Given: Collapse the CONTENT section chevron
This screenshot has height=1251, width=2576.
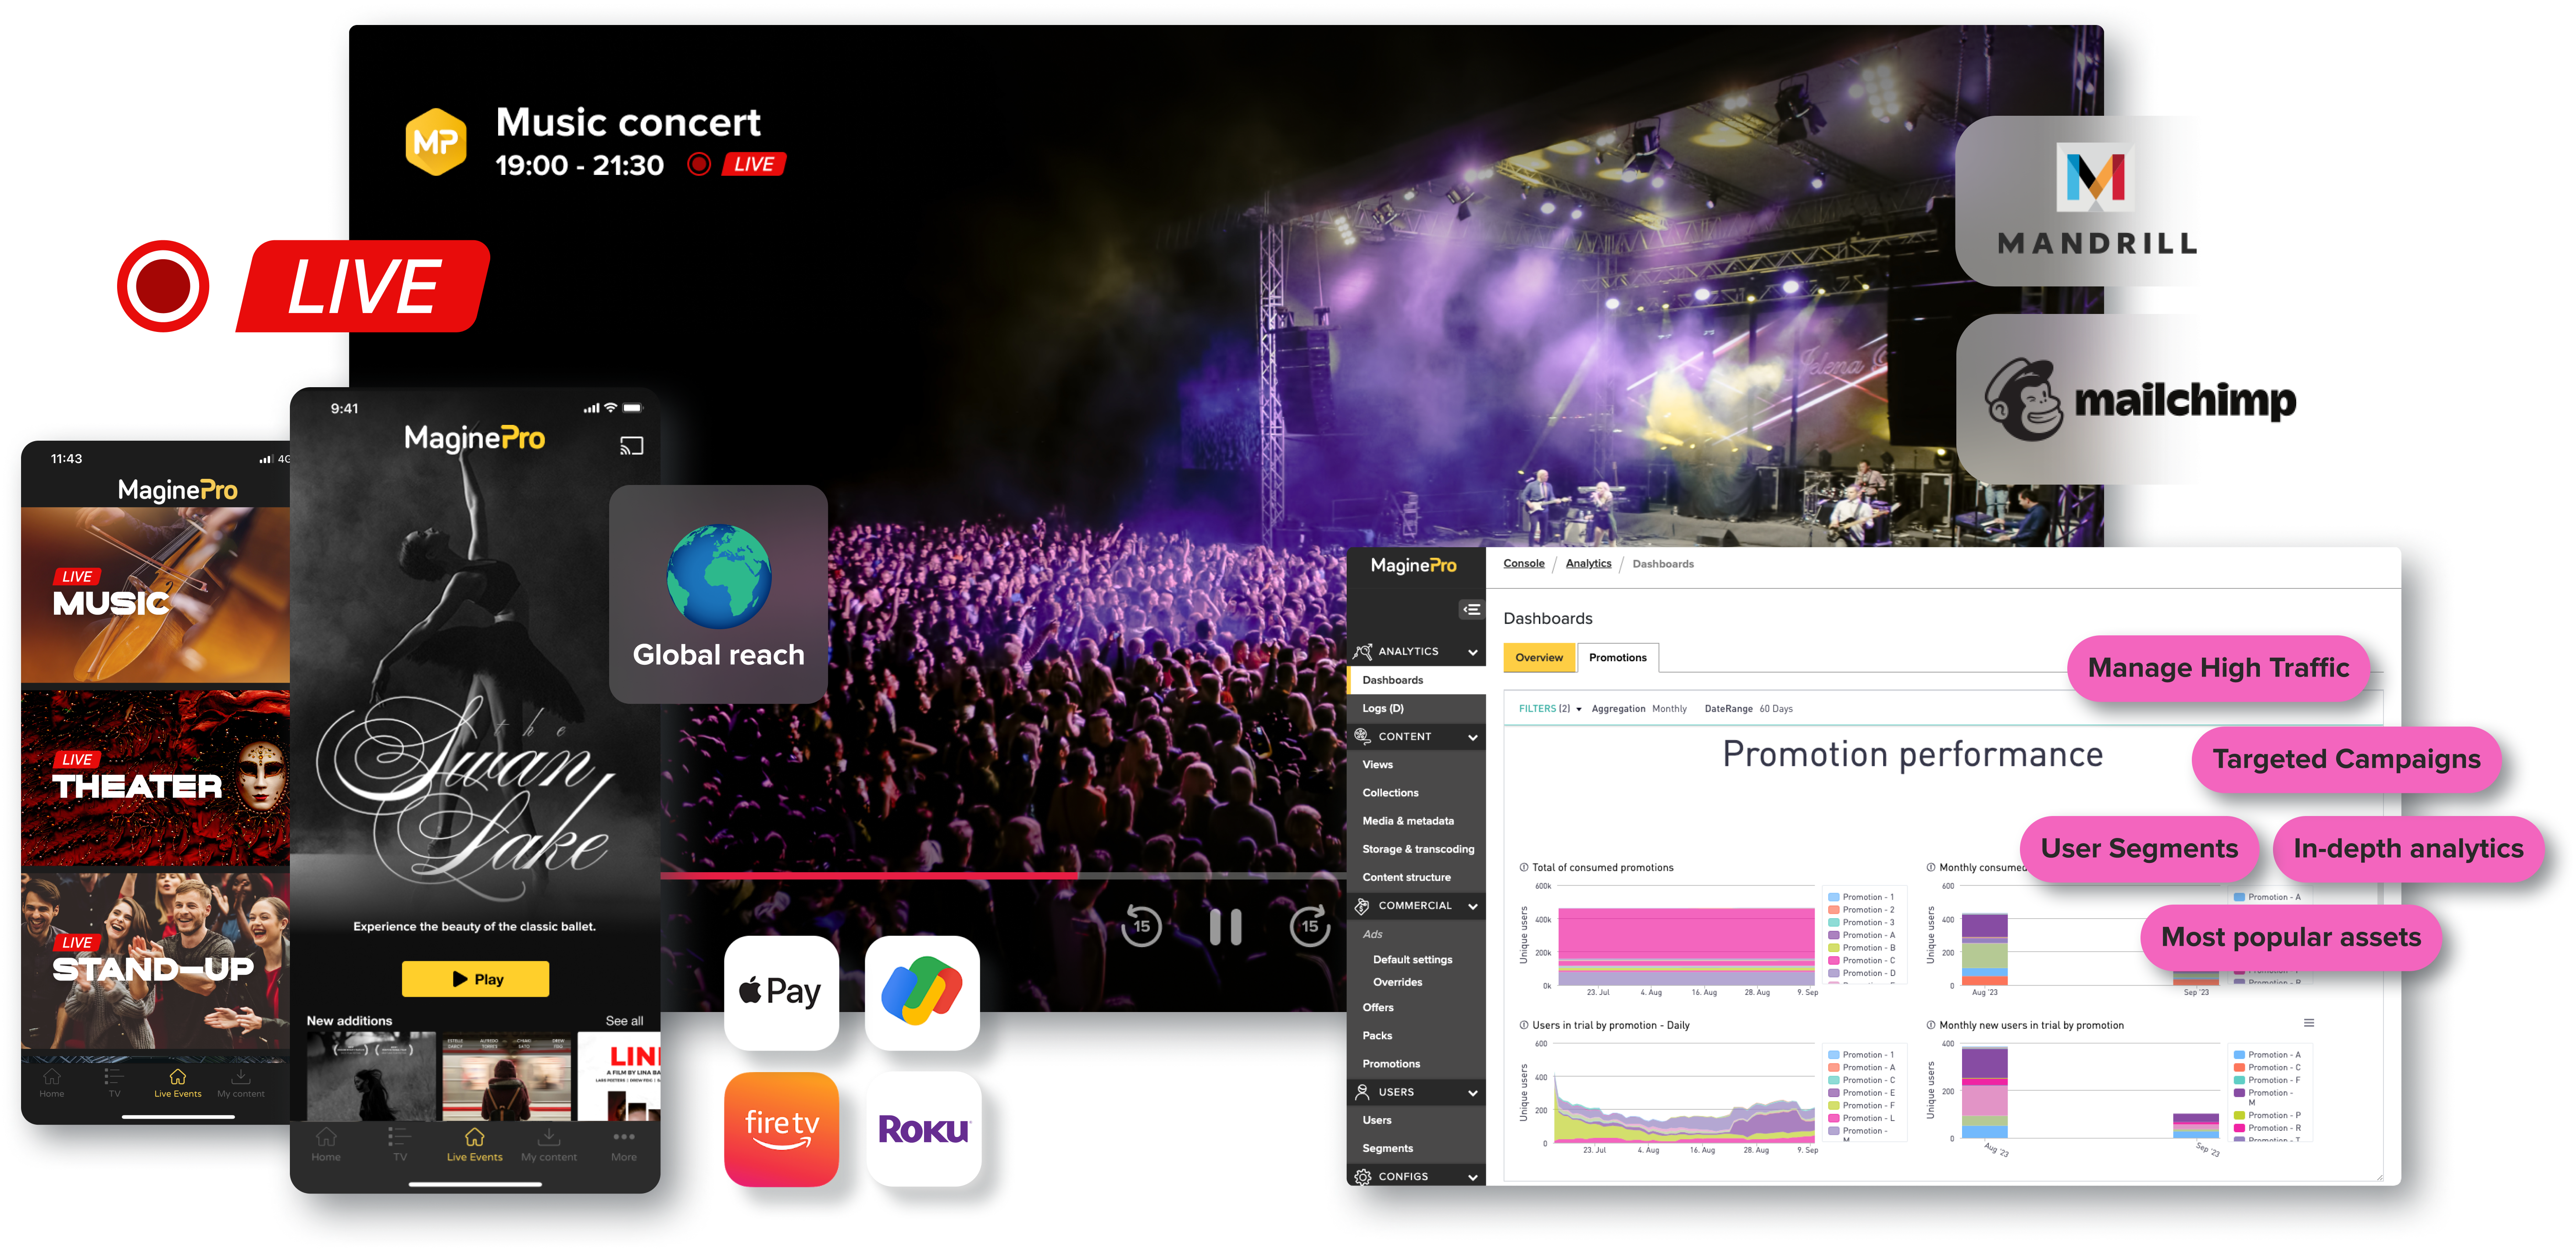Looking at the screenshot, I should click(1473, 737).
